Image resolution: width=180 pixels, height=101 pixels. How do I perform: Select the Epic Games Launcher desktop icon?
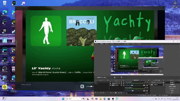click(x=4, y=32)
